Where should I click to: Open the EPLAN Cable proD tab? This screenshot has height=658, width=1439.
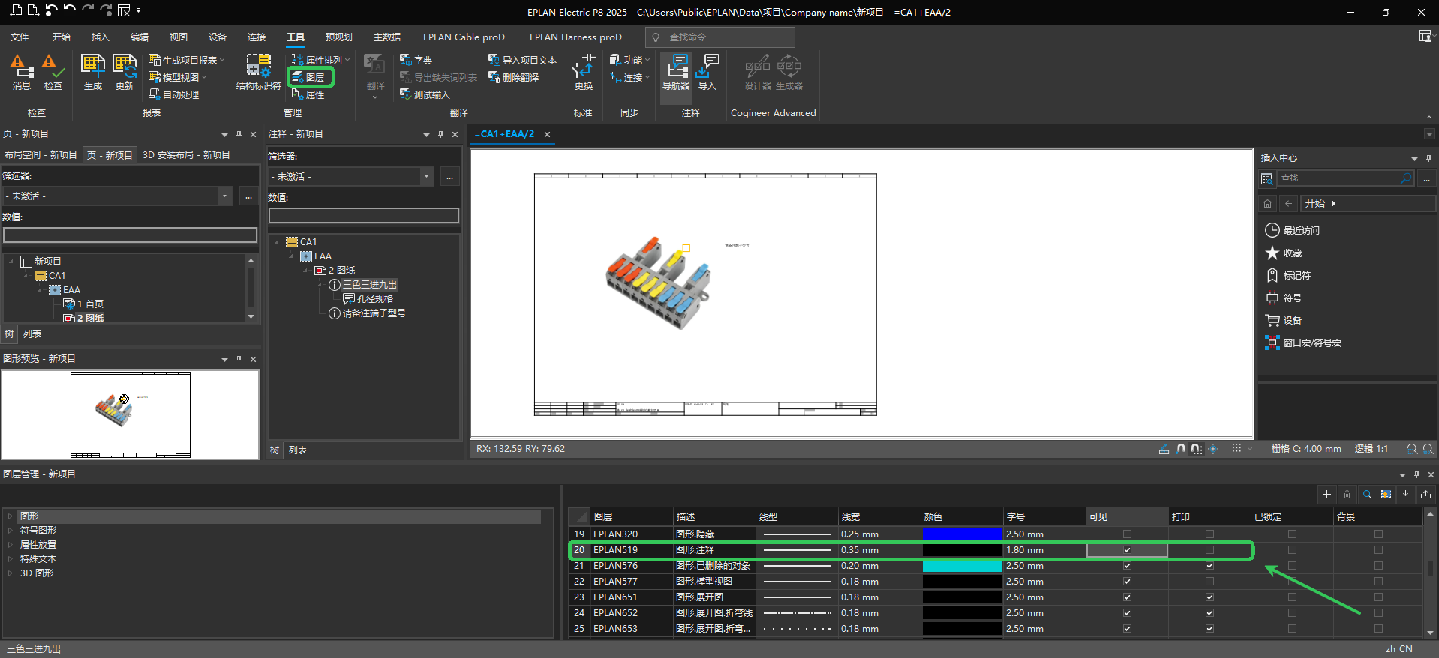[464, 37]
